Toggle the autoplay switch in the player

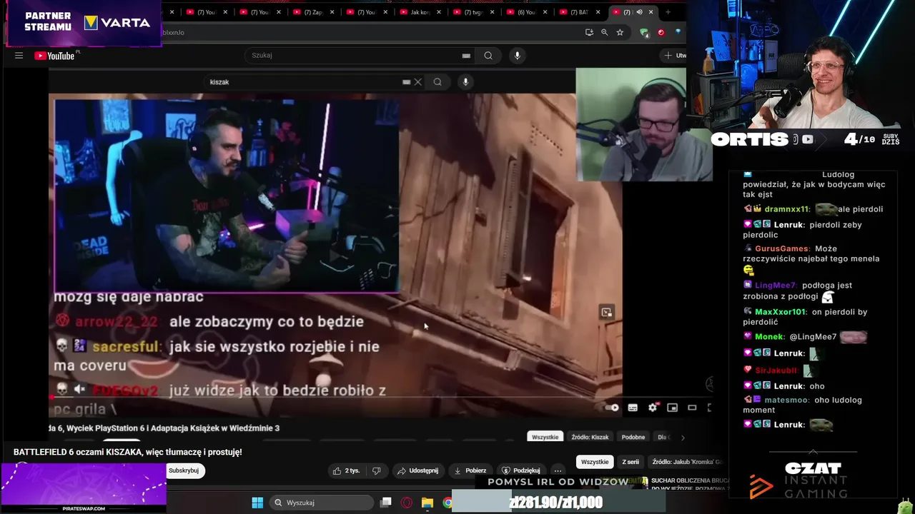pyautogui.click(x=612, y=408)
